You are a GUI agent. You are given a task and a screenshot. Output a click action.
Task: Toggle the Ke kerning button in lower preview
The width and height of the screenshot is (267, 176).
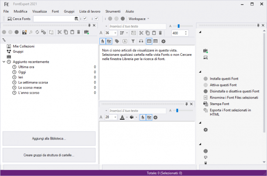pyautogui.click(x=149, y=117)
